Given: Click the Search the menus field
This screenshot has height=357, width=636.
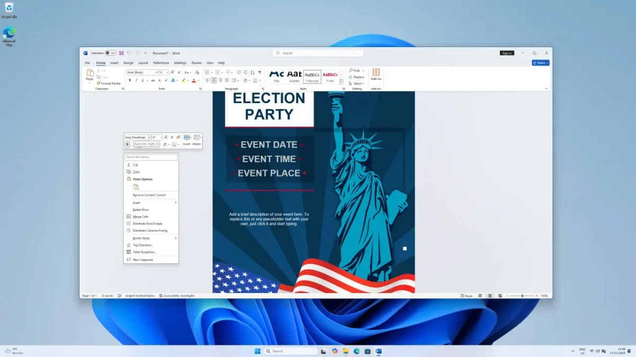Looking at the screenshot, I should (151, 157).
